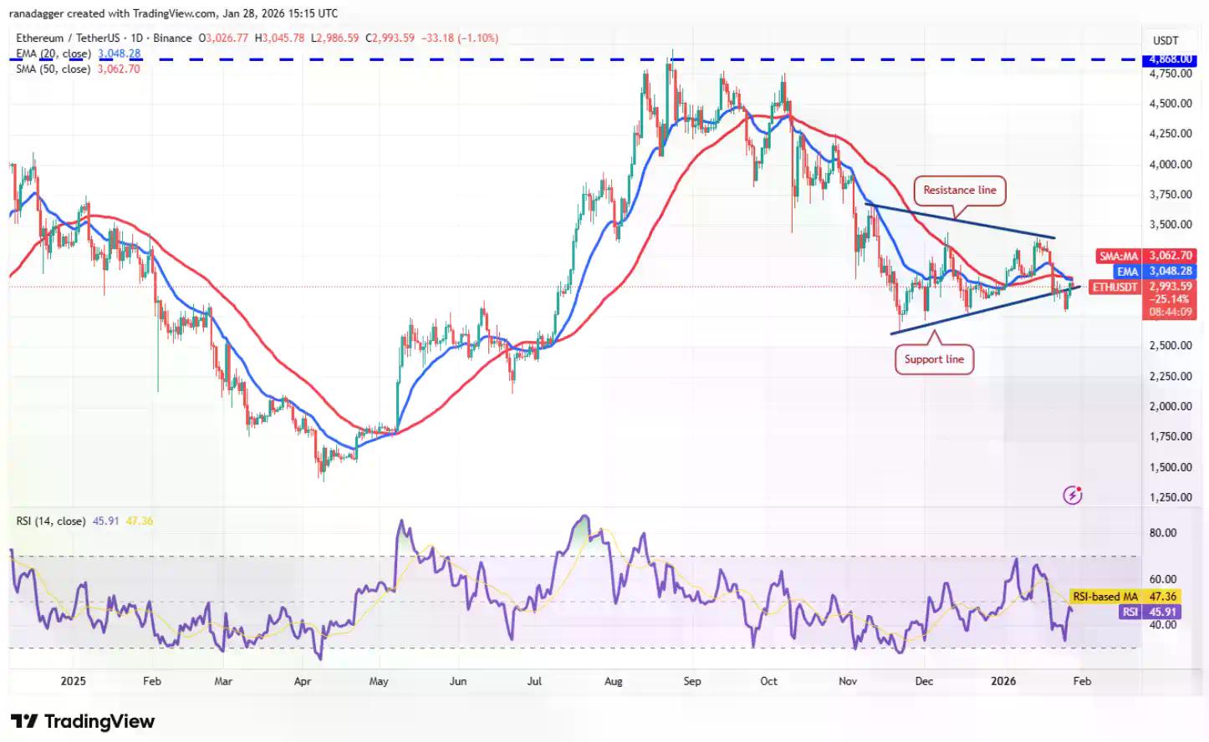The image size is (1209, 742).
Task: Click the purple lightning bolt event icon
Action: click(1073, 495)
